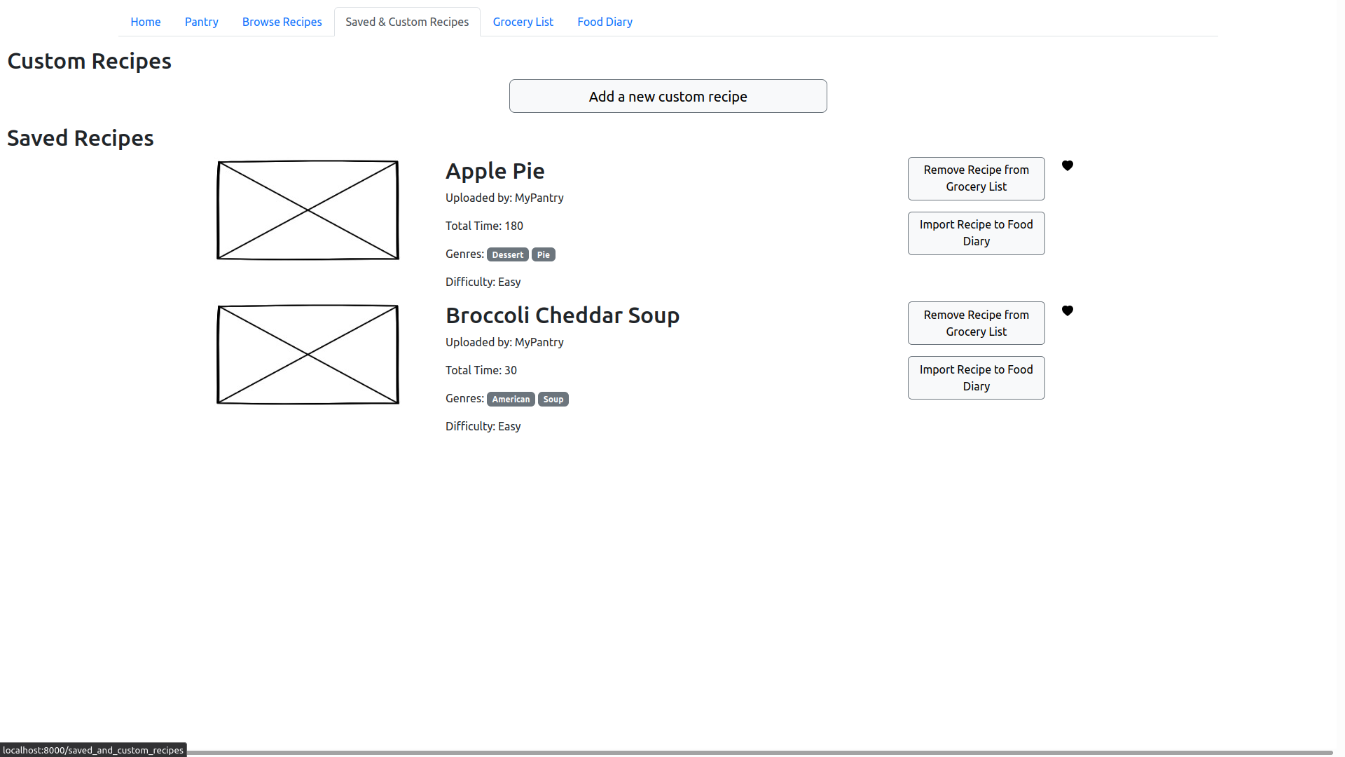Import Broccoli Cheddar Soup to Food Diary
Screen dimensions: 1345x757
click(976, 378)
